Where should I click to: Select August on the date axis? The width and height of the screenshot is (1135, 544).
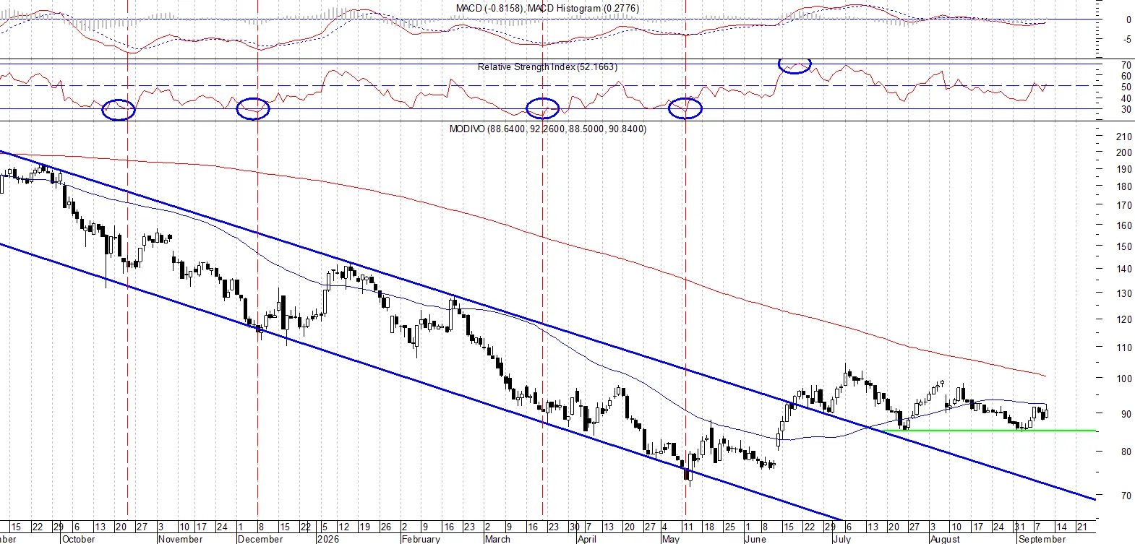945,539
